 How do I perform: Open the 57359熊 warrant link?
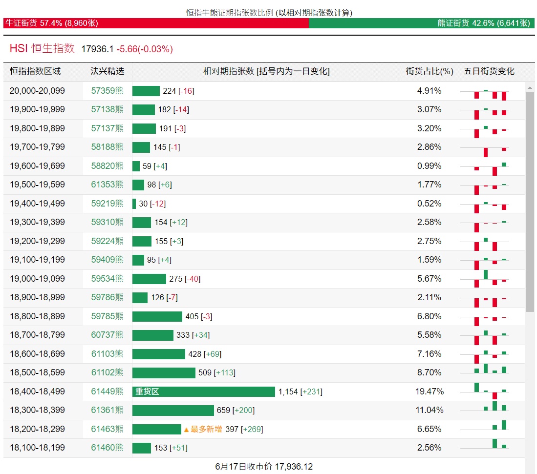pos(107,91)
